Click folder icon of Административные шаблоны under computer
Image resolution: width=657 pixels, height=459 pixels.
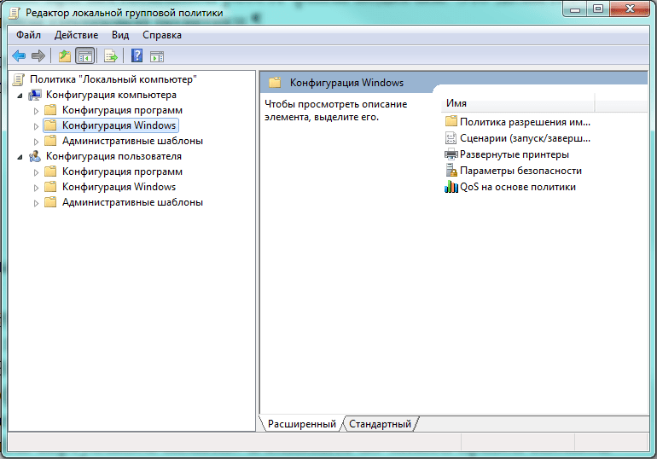point(50,141)
